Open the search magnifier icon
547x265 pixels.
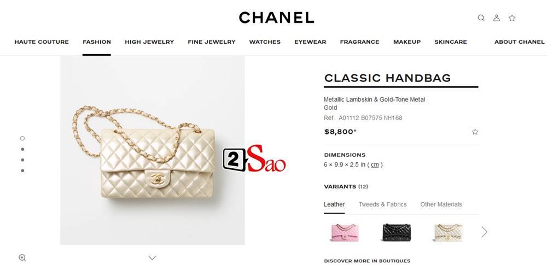tap(481, 18)
